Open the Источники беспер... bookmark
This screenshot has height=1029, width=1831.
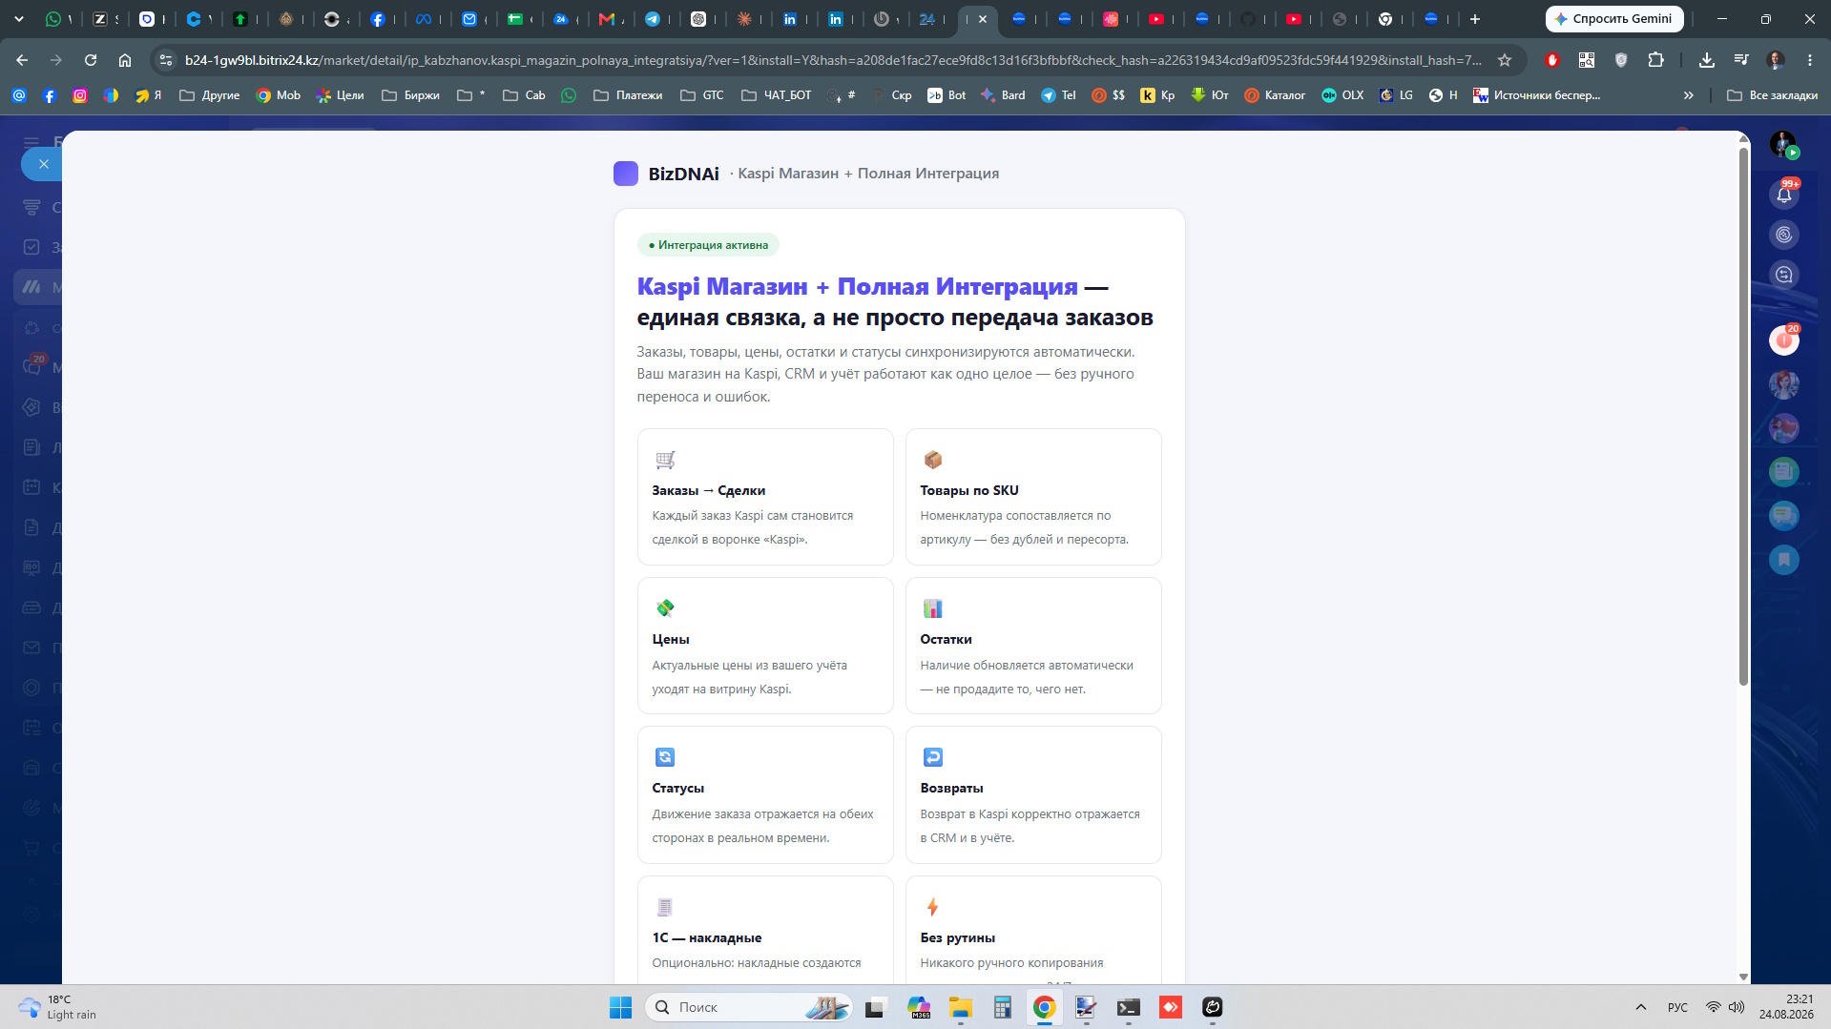(1537, 95)
